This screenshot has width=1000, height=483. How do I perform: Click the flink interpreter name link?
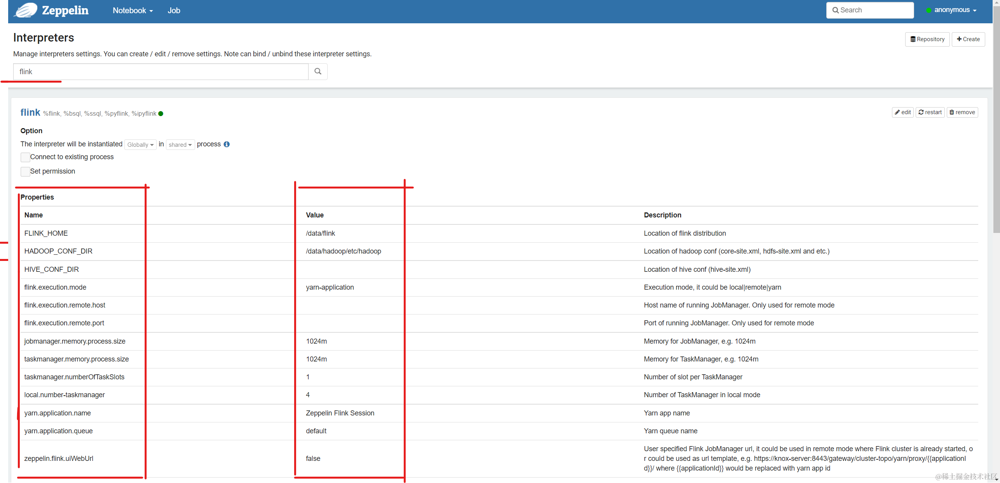[x=30, y=113]
